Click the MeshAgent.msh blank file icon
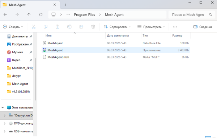217x138 pixels. [44, 57]
